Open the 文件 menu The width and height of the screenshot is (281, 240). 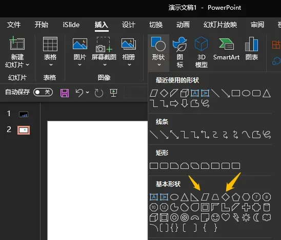tap(14, 25)
